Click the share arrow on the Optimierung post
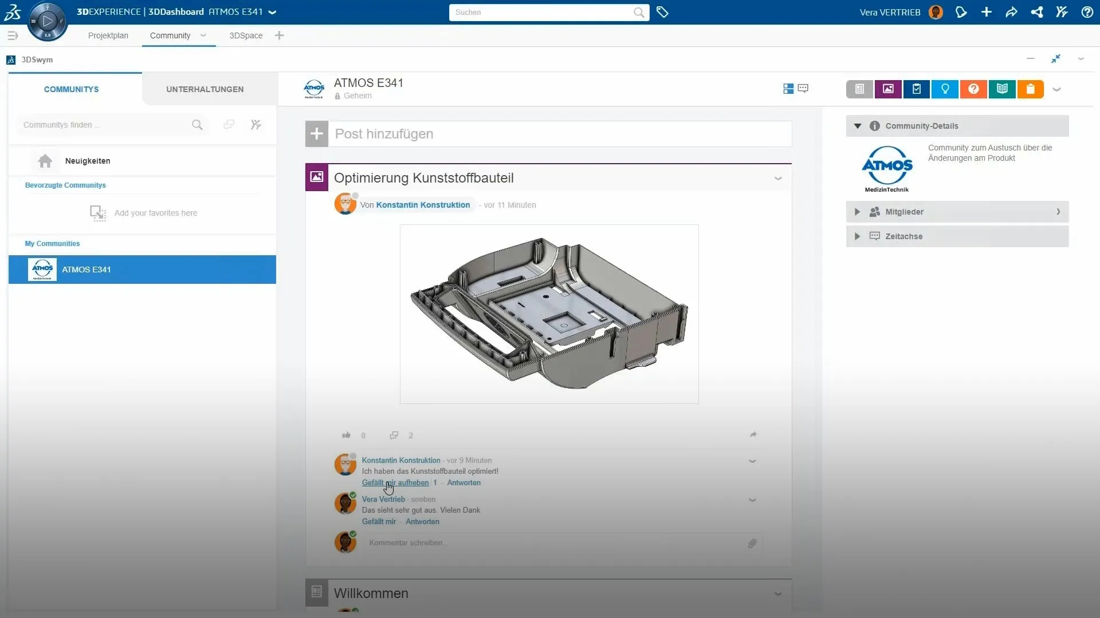Image resolution: width=1100 pixels, height=618 pixels. click(x=753, y=435)
